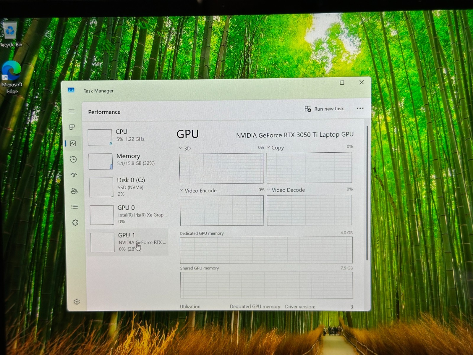Click the GPU 1 mini graph thumbnail
Image resolution: width=473 pixels, height=355 pixels.
pyautogui.click(x=102, y=242)
